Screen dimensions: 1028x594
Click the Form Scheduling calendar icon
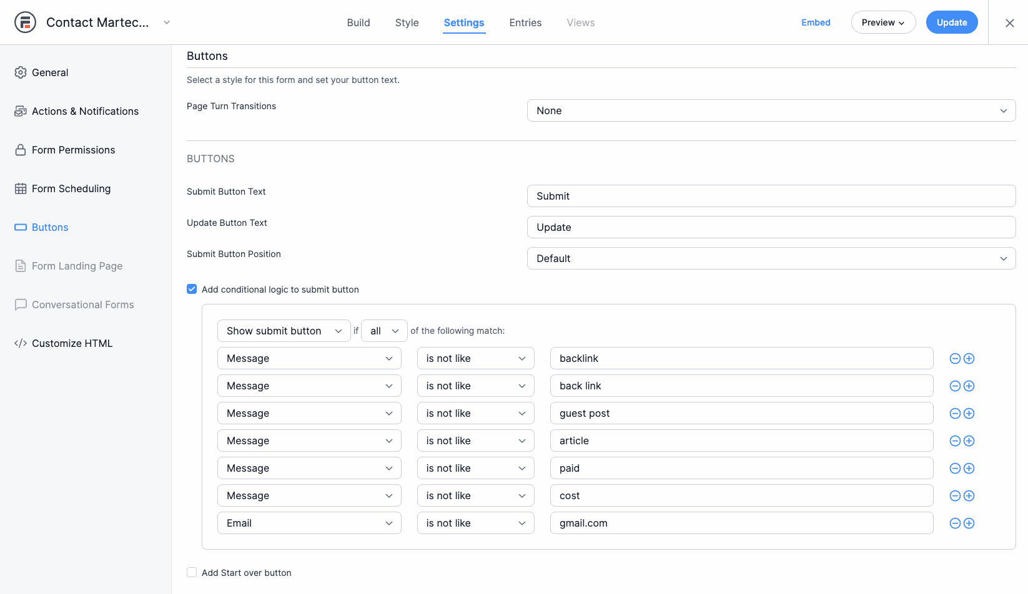(x=21, y=188)
